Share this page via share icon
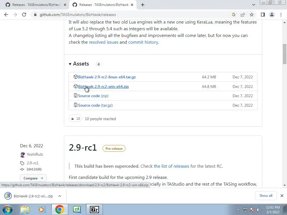Image resolution: width=287 pixels, height=215 pixels. pos(243,15)
